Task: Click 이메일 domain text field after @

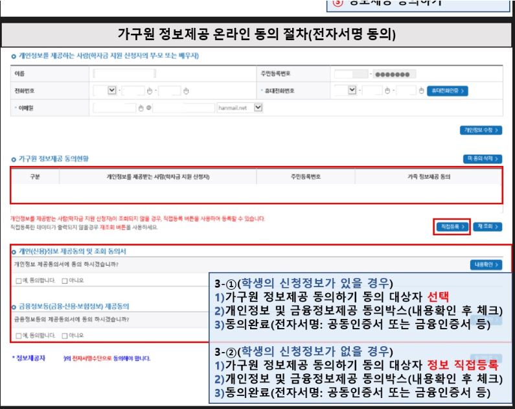Action: click(183, 108)
